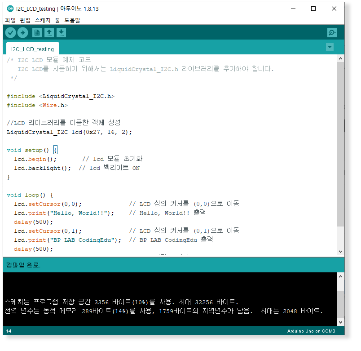Click the // Hello, World!! 출력 comment
This screenshot has width=361, height=351.
click(167, 213)
